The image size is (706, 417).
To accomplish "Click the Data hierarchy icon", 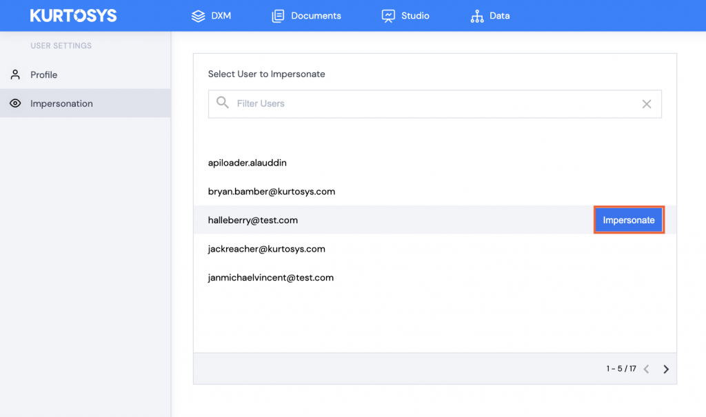I will click(x=477, y=17).
